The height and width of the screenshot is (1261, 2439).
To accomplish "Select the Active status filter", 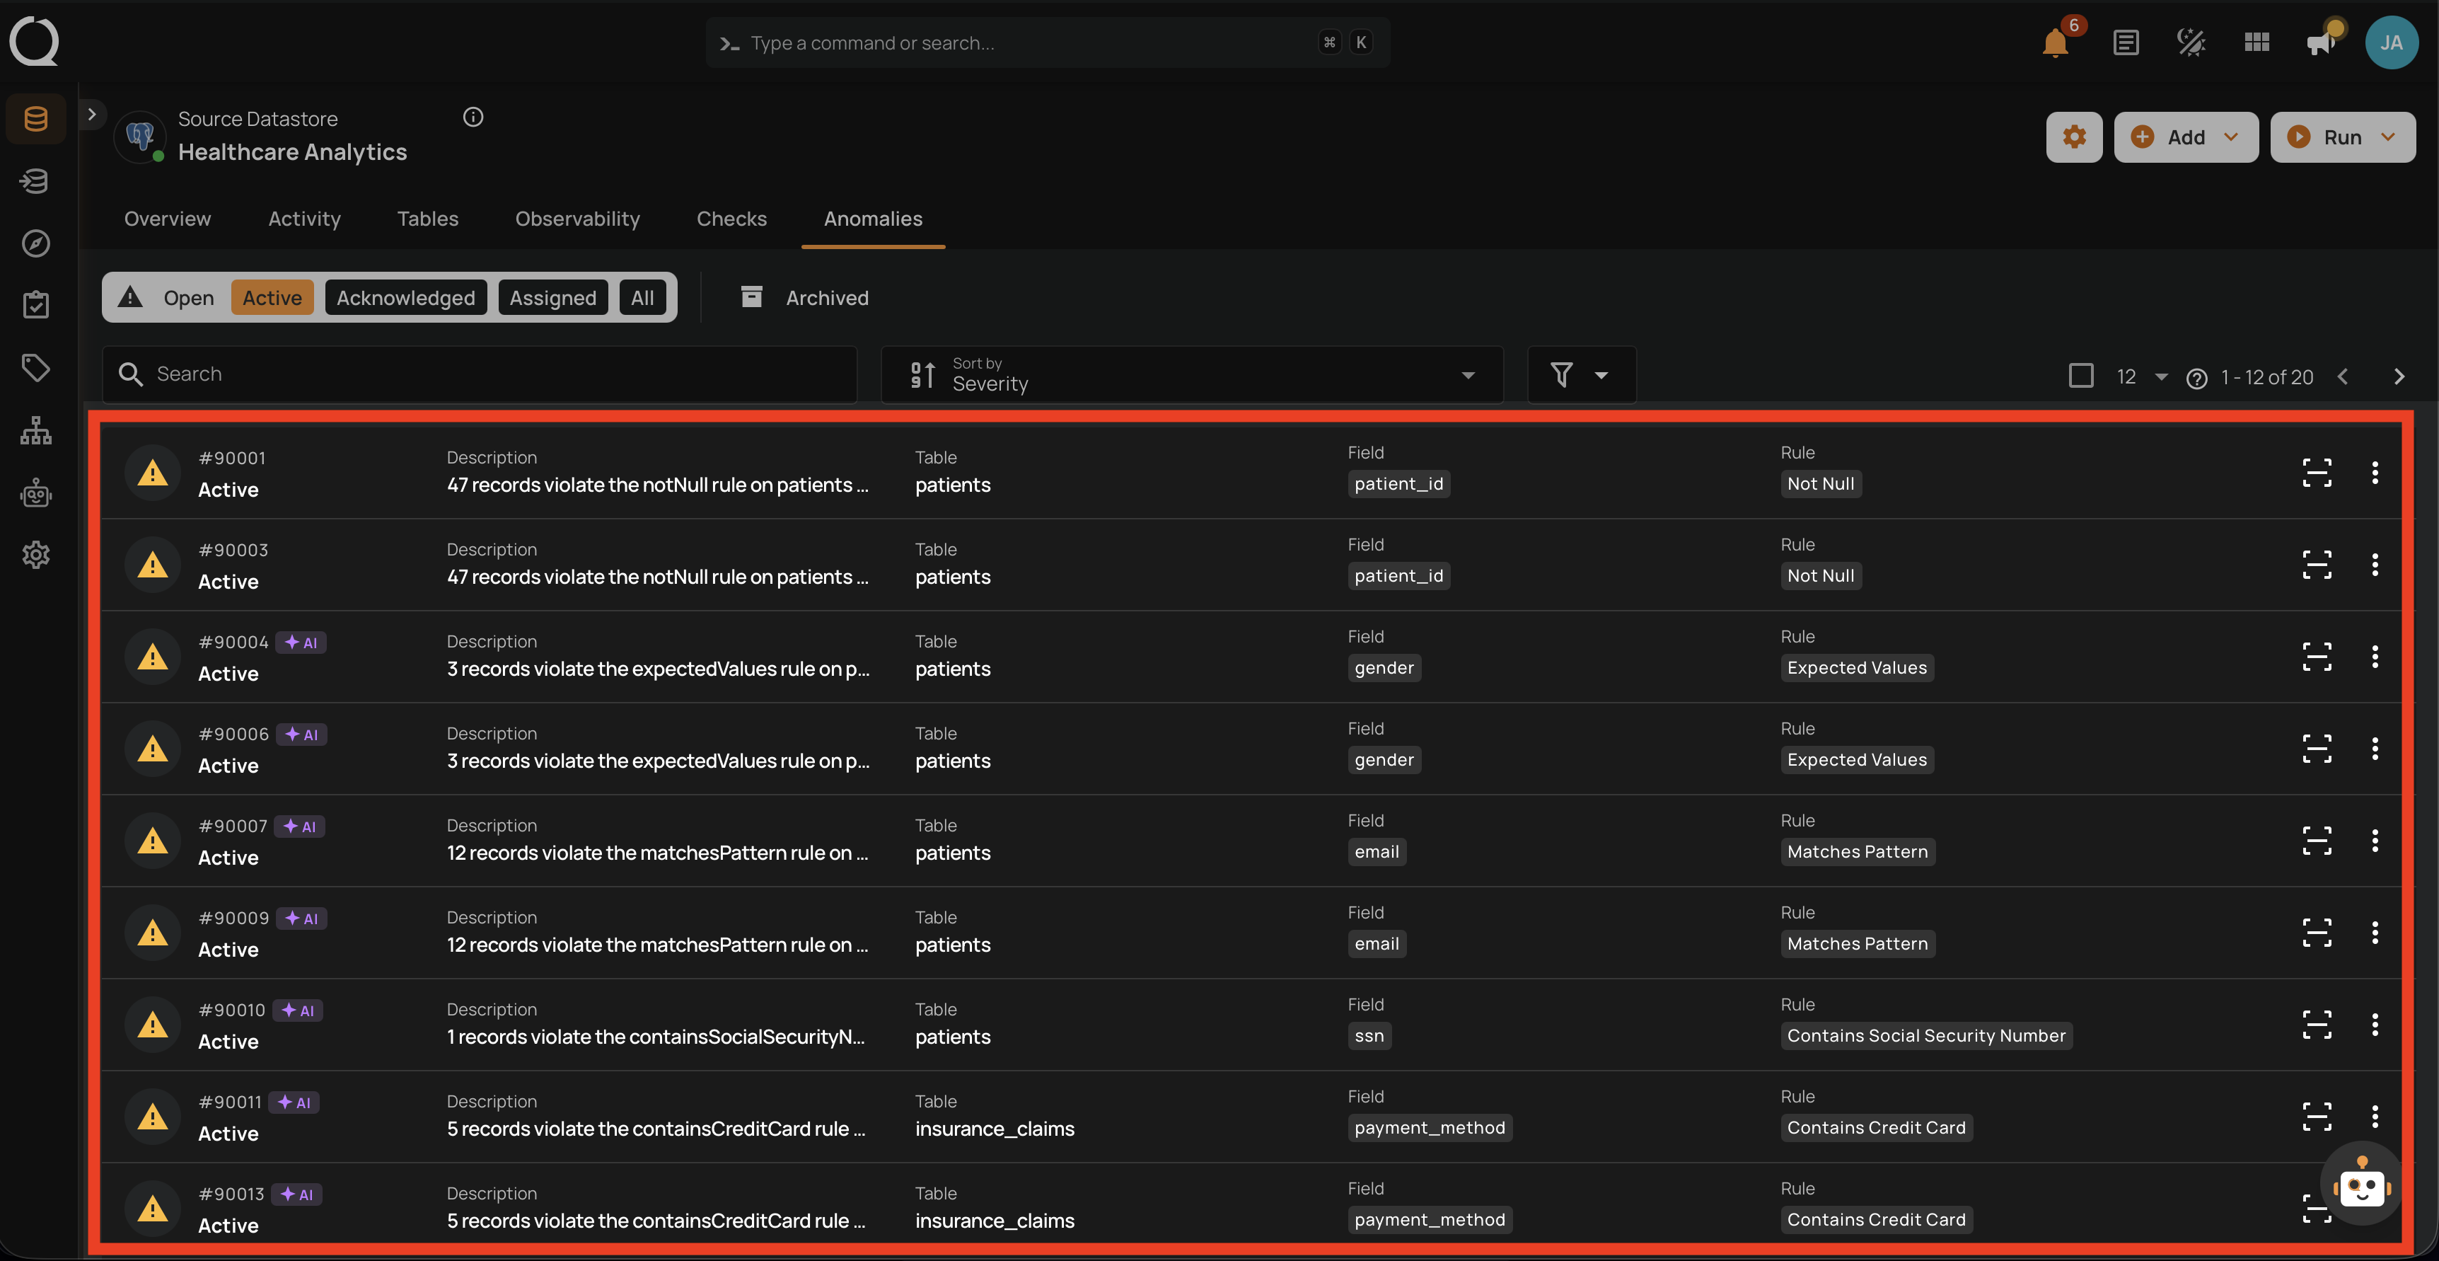I will pos(272,297).
